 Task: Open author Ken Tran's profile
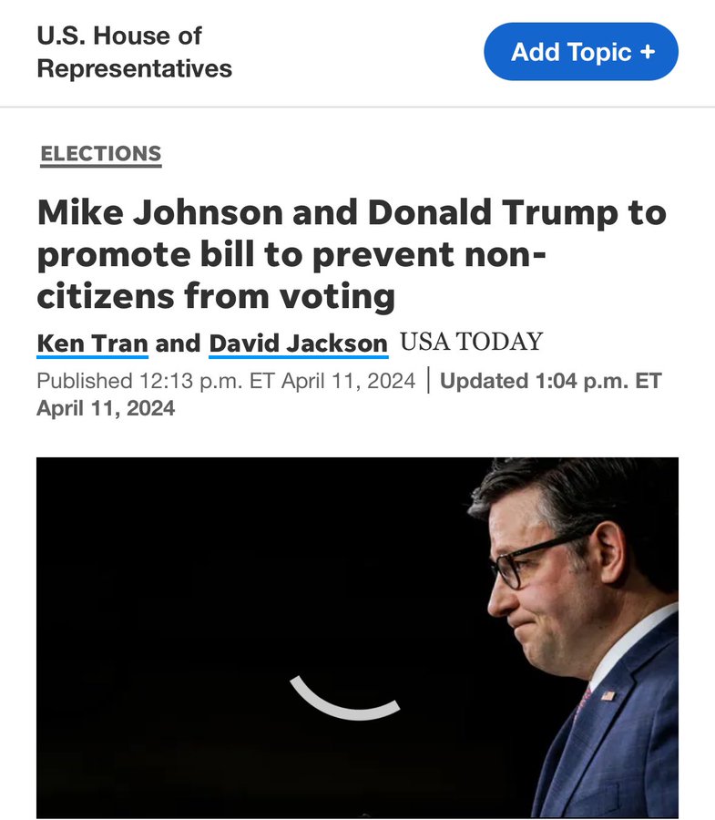(91, 343)
